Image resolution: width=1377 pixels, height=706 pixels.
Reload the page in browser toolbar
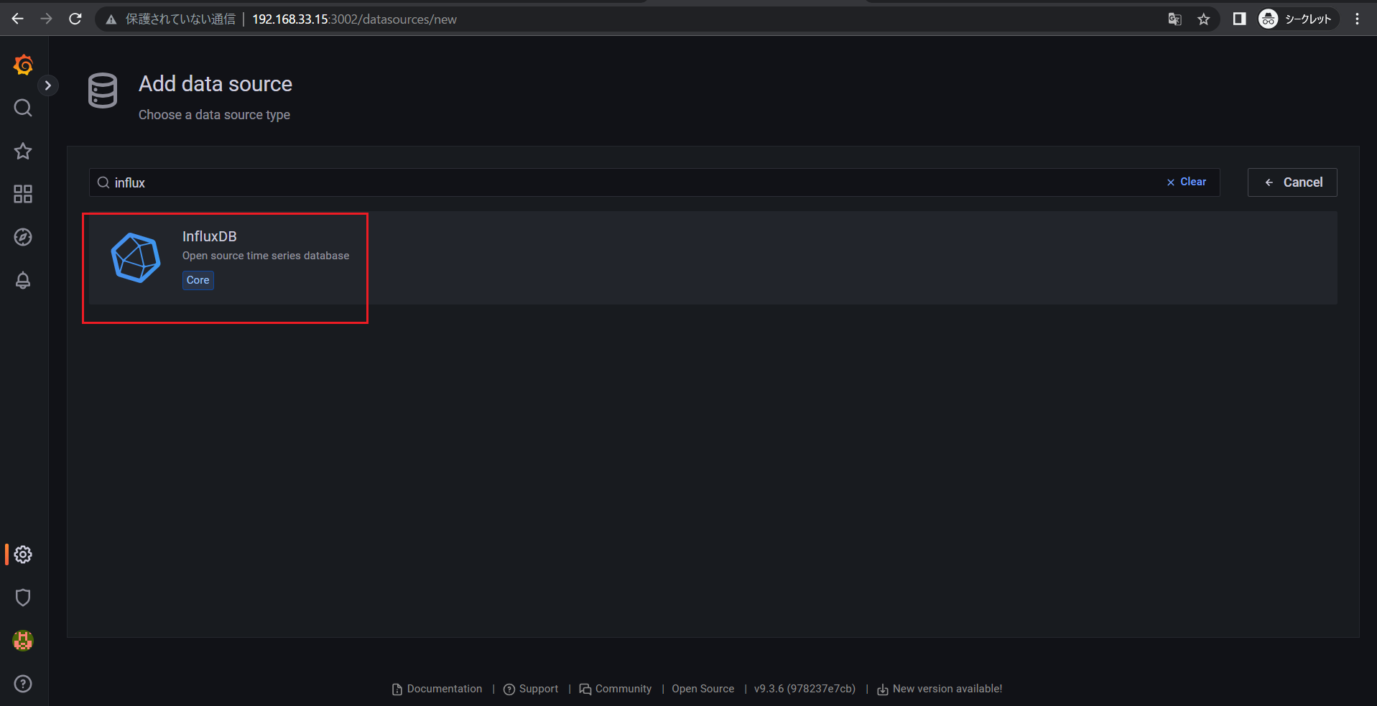click(75, 19)
